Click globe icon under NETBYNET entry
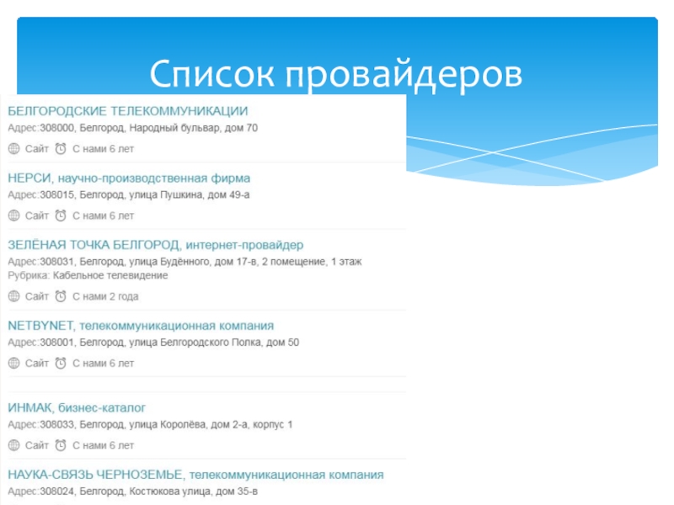This screenshot has height=505, width=674. pos(14,364)
